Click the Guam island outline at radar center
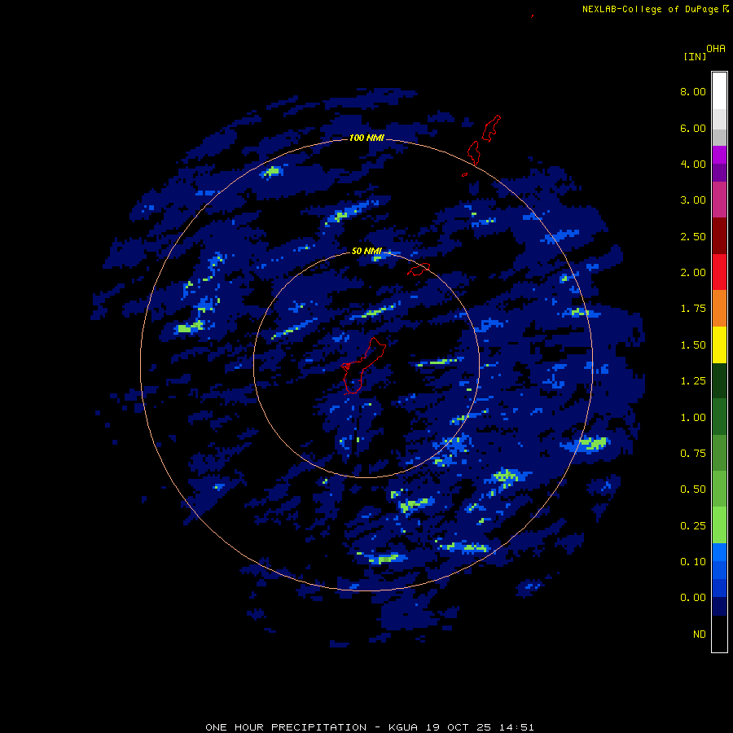The height and width of the screenshot is (733, 733). tap(363, 366)
